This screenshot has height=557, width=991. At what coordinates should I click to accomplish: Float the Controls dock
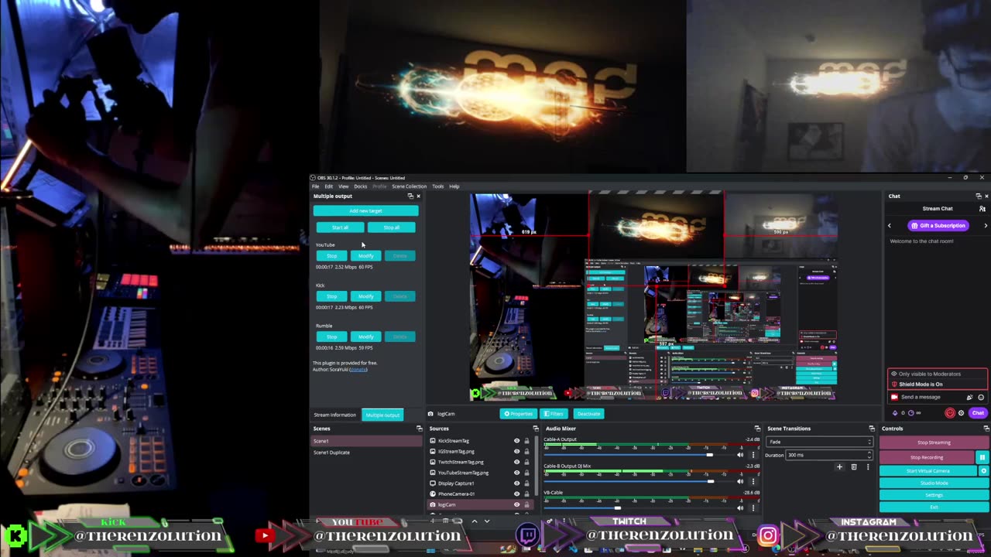click(986, 429)
